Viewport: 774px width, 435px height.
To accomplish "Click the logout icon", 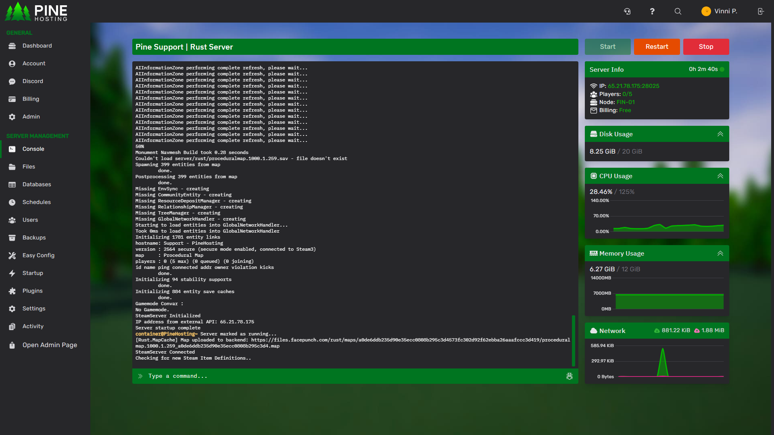I will (x=761, y=11).
